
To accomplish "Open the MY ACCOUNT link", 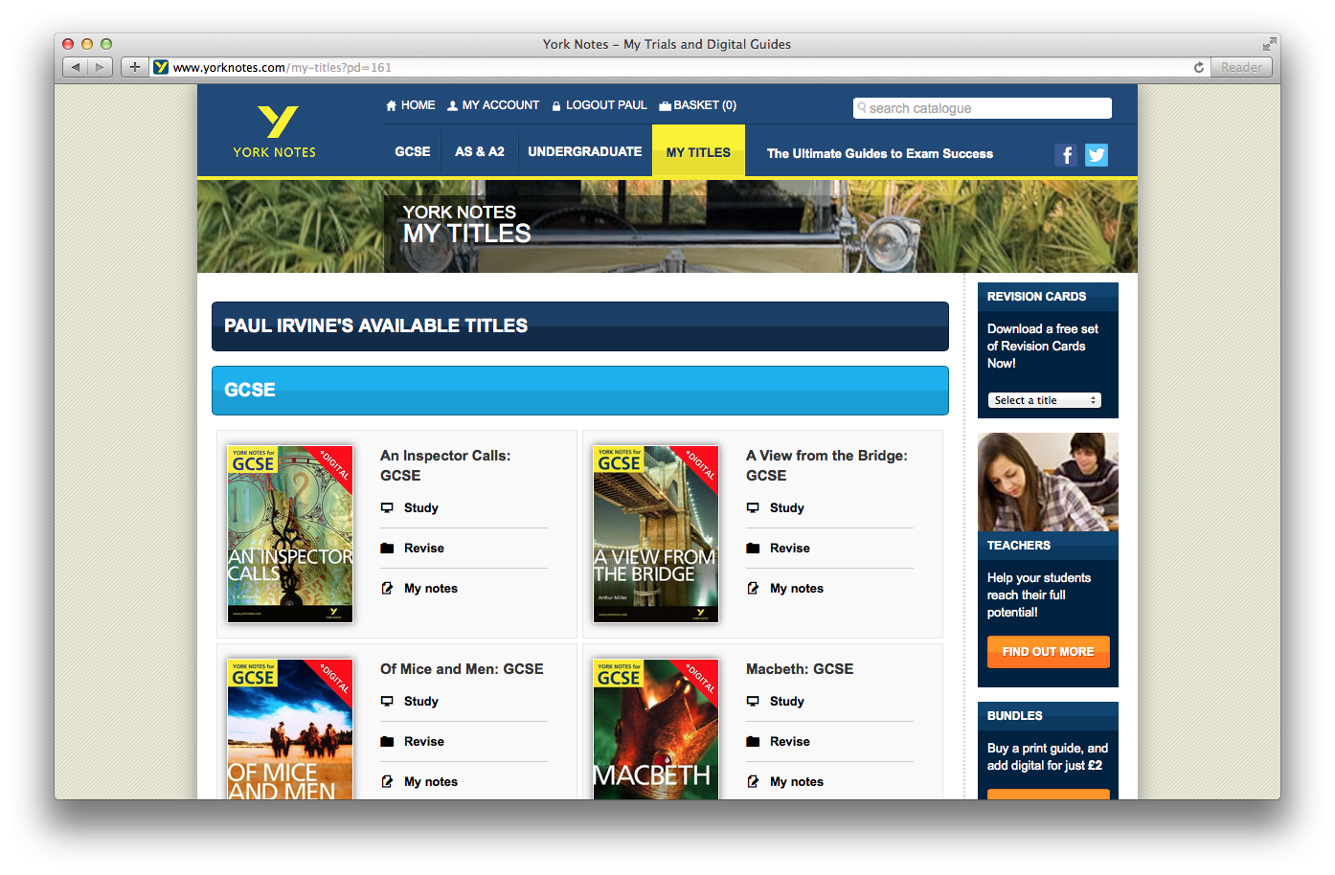I will click(501, 105).
